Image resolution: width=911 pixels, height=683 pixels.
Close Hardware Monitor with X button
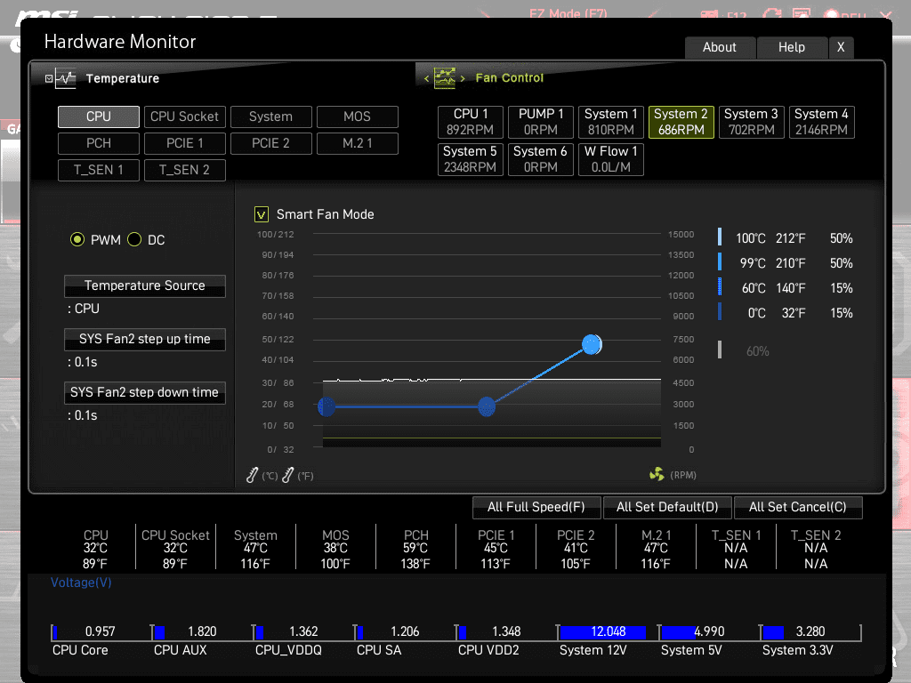tap(841, 48)
